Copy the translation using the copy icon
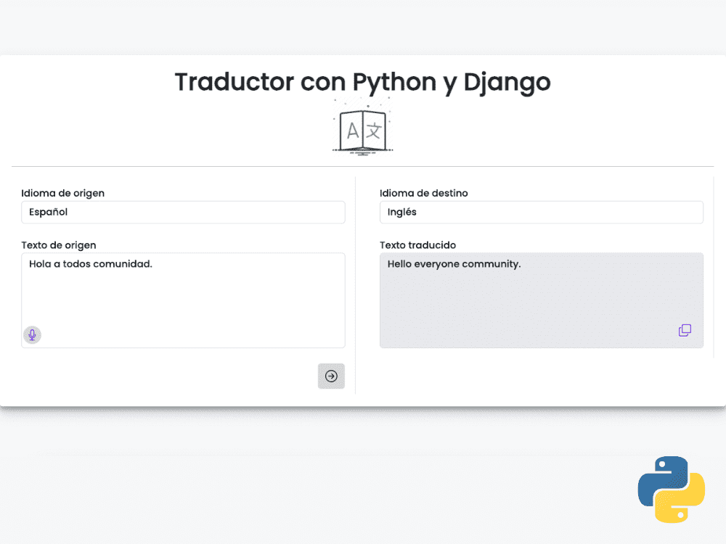The width and height of the screenshot is (726, 544). pos(685,330)
